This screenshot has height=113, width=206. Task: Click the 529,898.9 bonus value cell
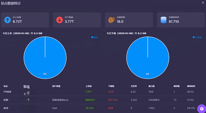(154, 100)
